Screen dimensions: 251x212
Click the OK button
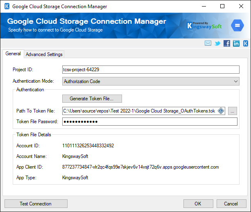tap(198, 204)
